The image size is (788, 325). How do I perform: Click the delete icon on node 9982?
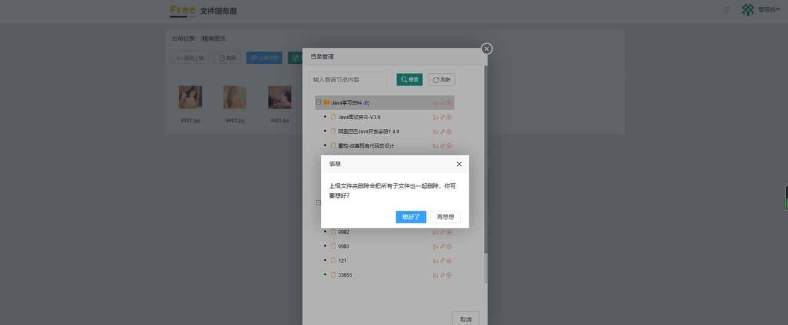(x=449, y=232)
